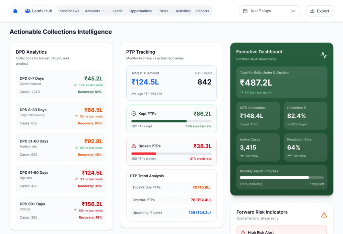This screenshot has height=234, width=343.
Task: Click the Total PTP Amount summary card
Action: point(171,83)
